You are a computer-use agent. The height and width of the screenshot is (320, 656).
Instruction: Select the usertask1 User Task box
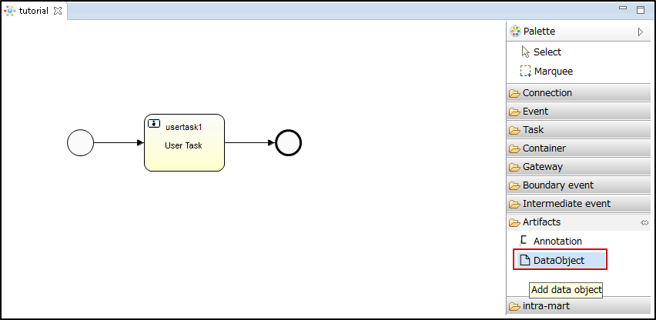(185, 142)
